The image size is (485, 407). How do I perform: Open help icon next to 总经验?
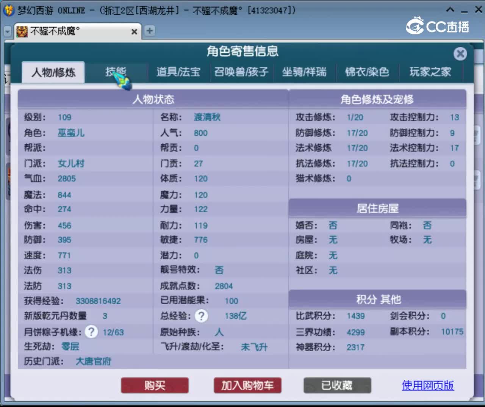pos(202,316)
